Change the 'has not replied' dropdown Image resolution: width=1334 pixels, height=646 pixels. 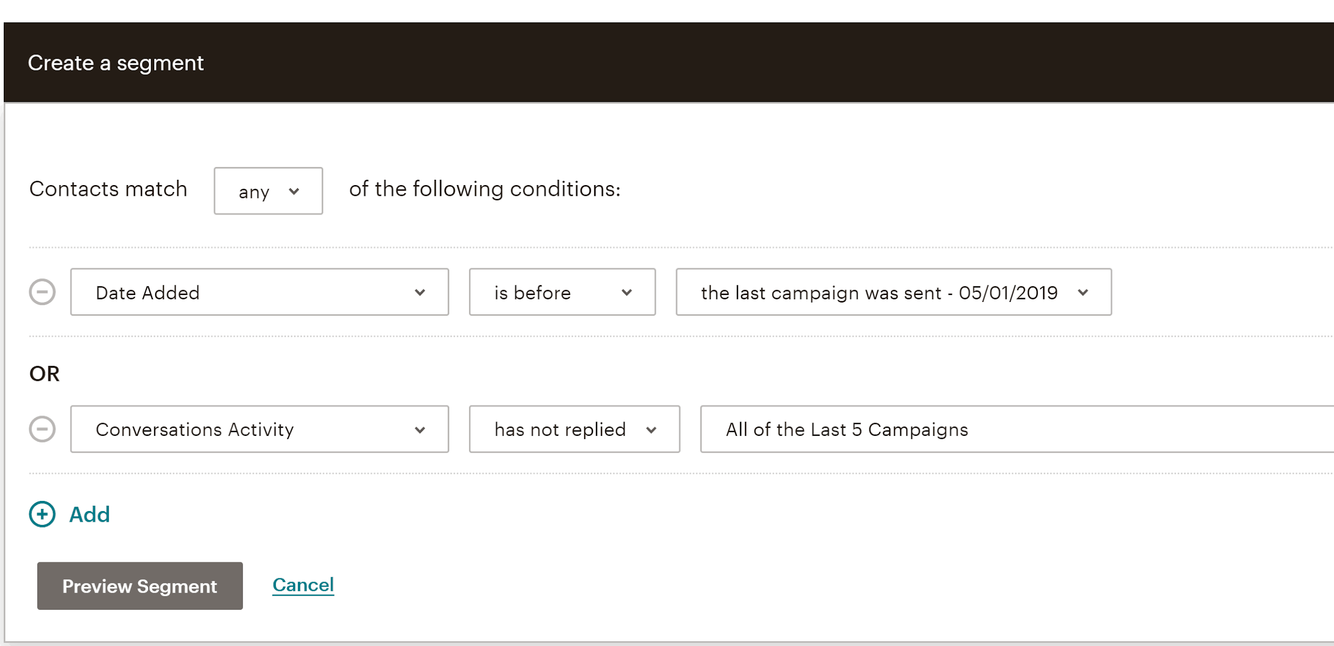point(575,429)
